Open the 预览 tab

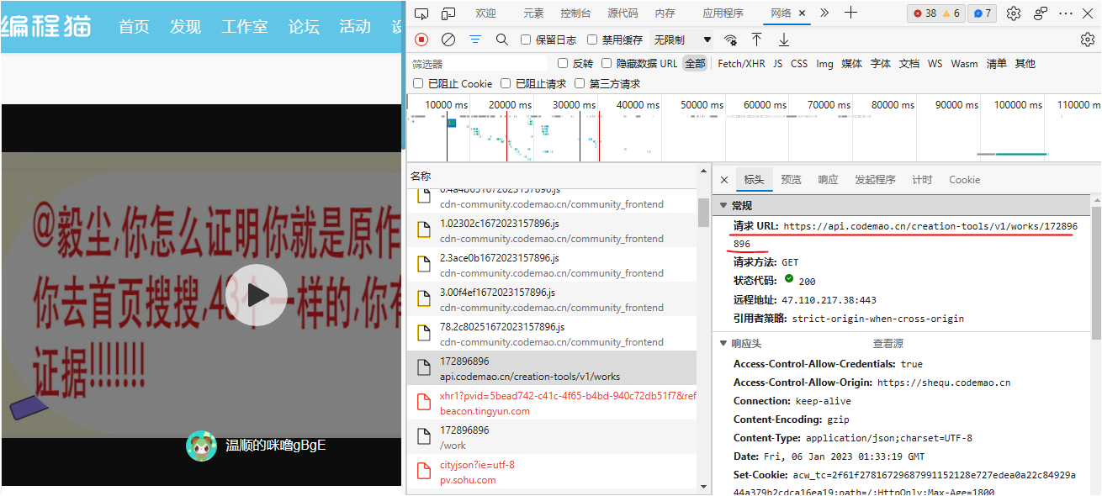click(791, 180)
